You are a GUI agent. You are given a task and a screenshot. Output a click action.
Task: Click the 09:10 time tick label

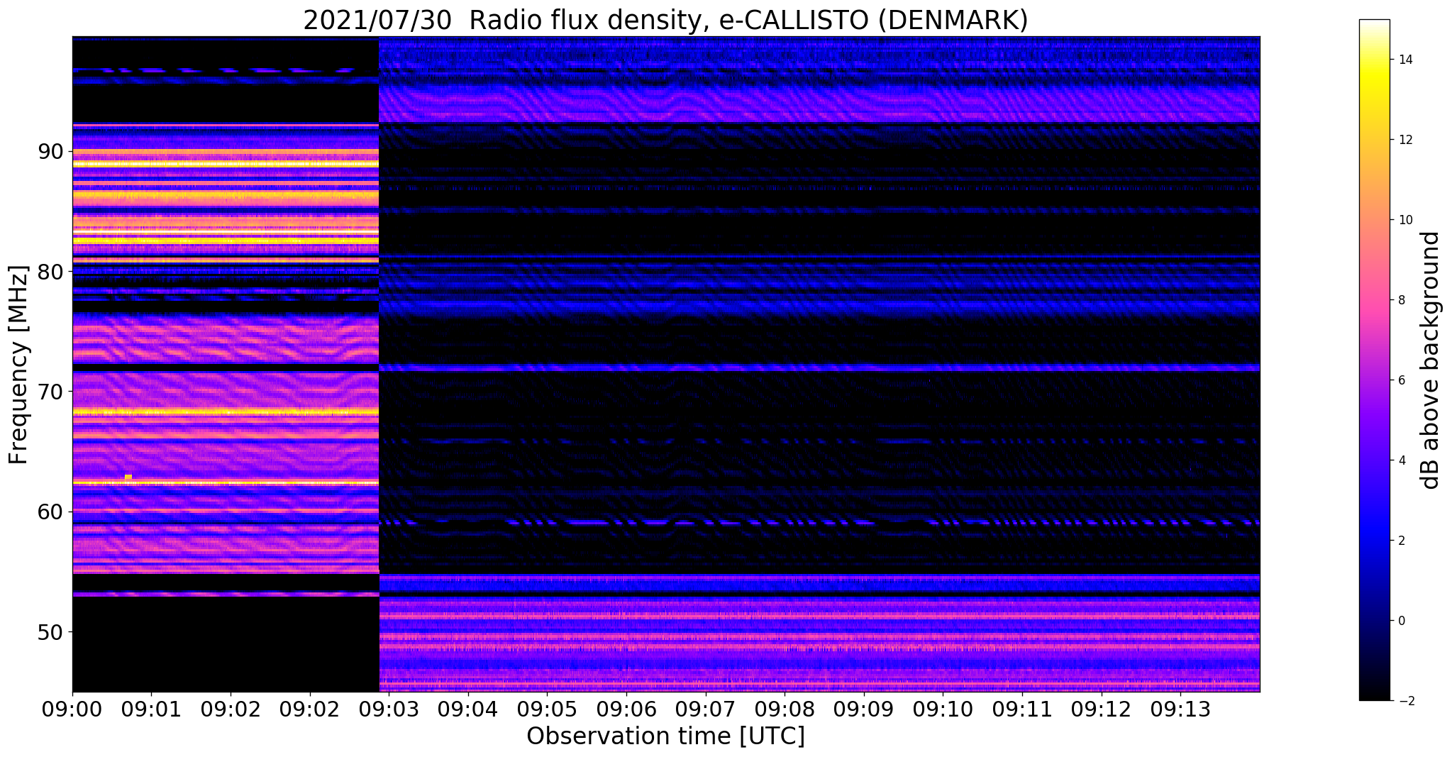[943, 709]
